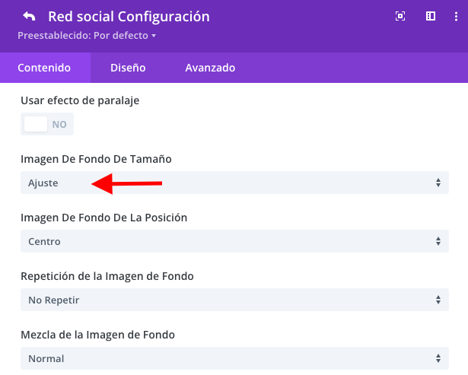
Task: Click the Repetición de la Imagen de Fondo label
Action: pos(107,276)
